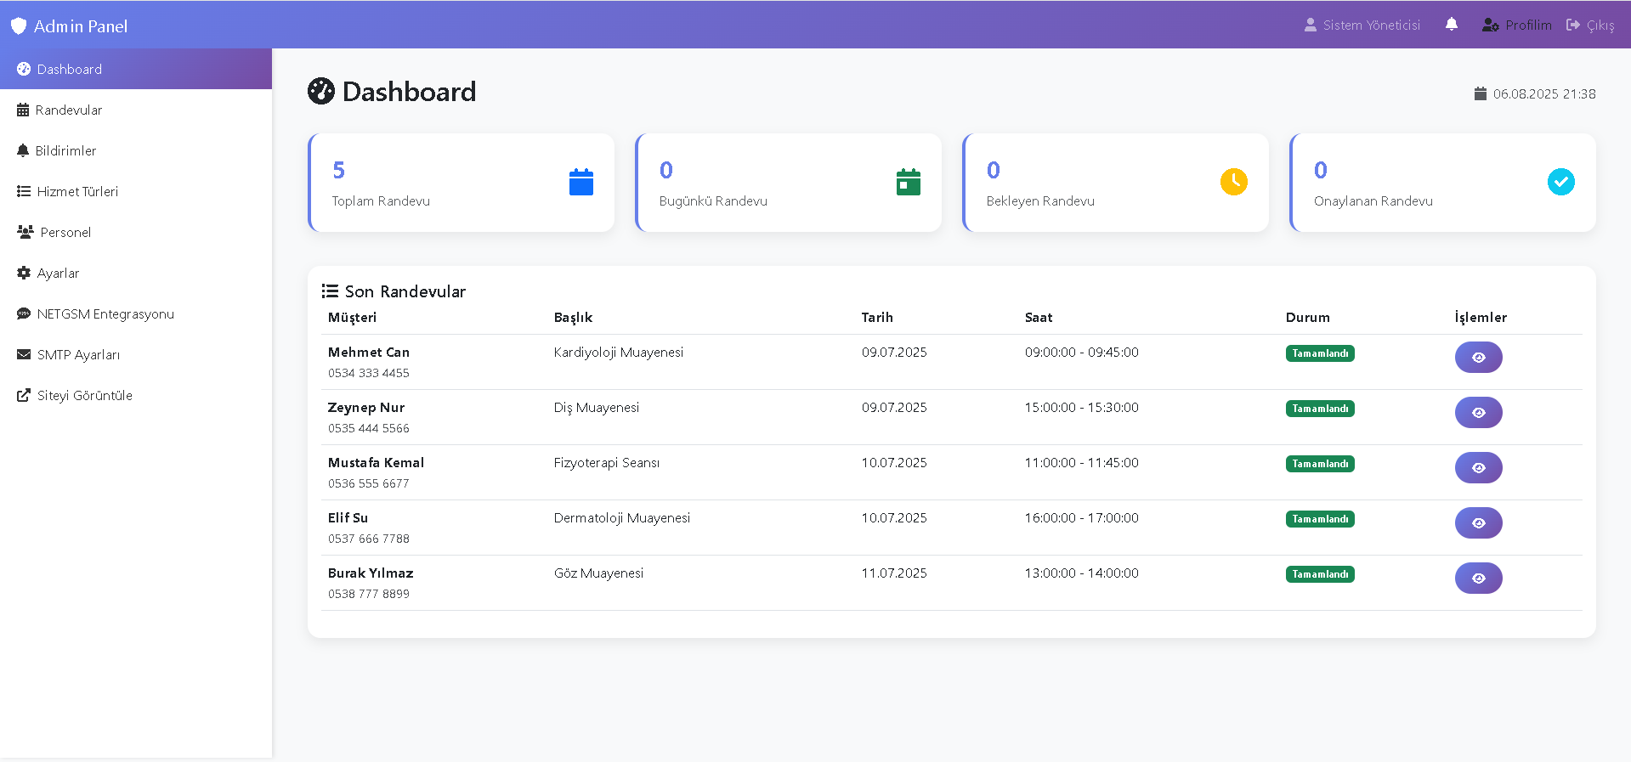Go to Hizmet Türleri in sidebar
Image resolution: width=1631 pixels, height=762 pixels.
pyautogui.click(x=76, y=192)
